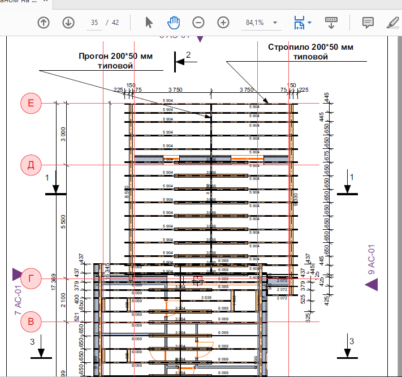Click the axis marker circle Г
The width and height of the screenshot is (402, 377).
(x=31, y=279)
